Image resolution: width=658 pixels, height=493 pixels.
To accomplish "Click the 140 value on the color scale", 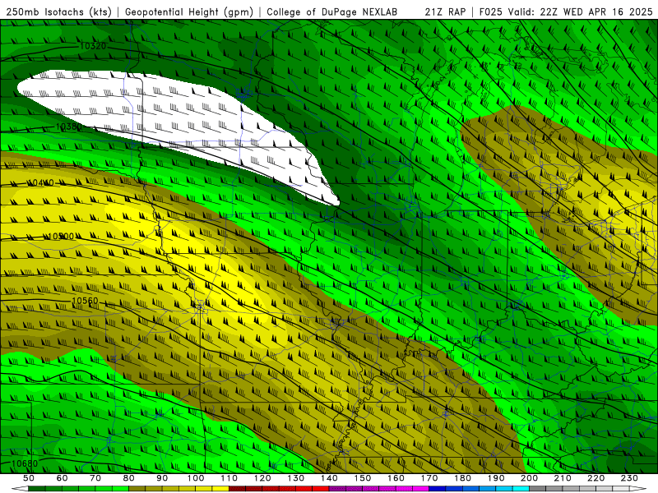I will (329, 478).
